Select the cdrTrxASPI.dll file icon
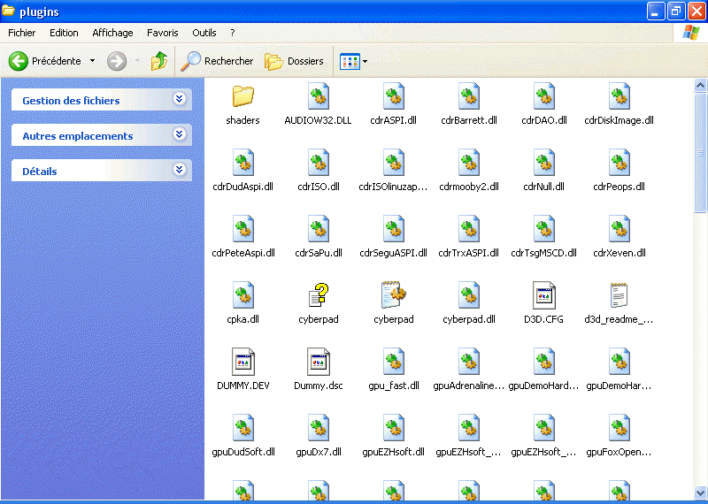 469,229
